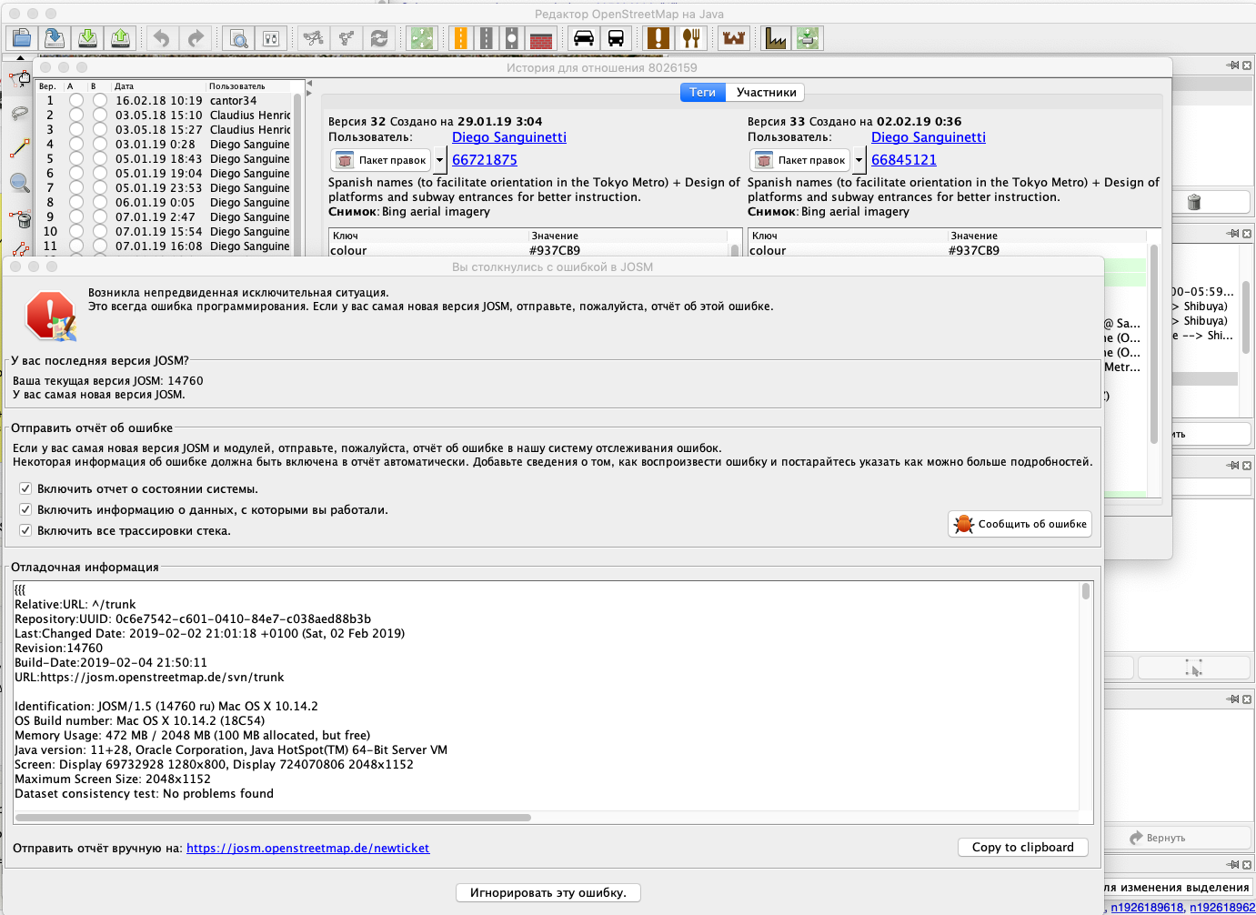Select column A radio for version 1
The width and height of the screenshot is (1256, 915).
(x=76, y=100)
